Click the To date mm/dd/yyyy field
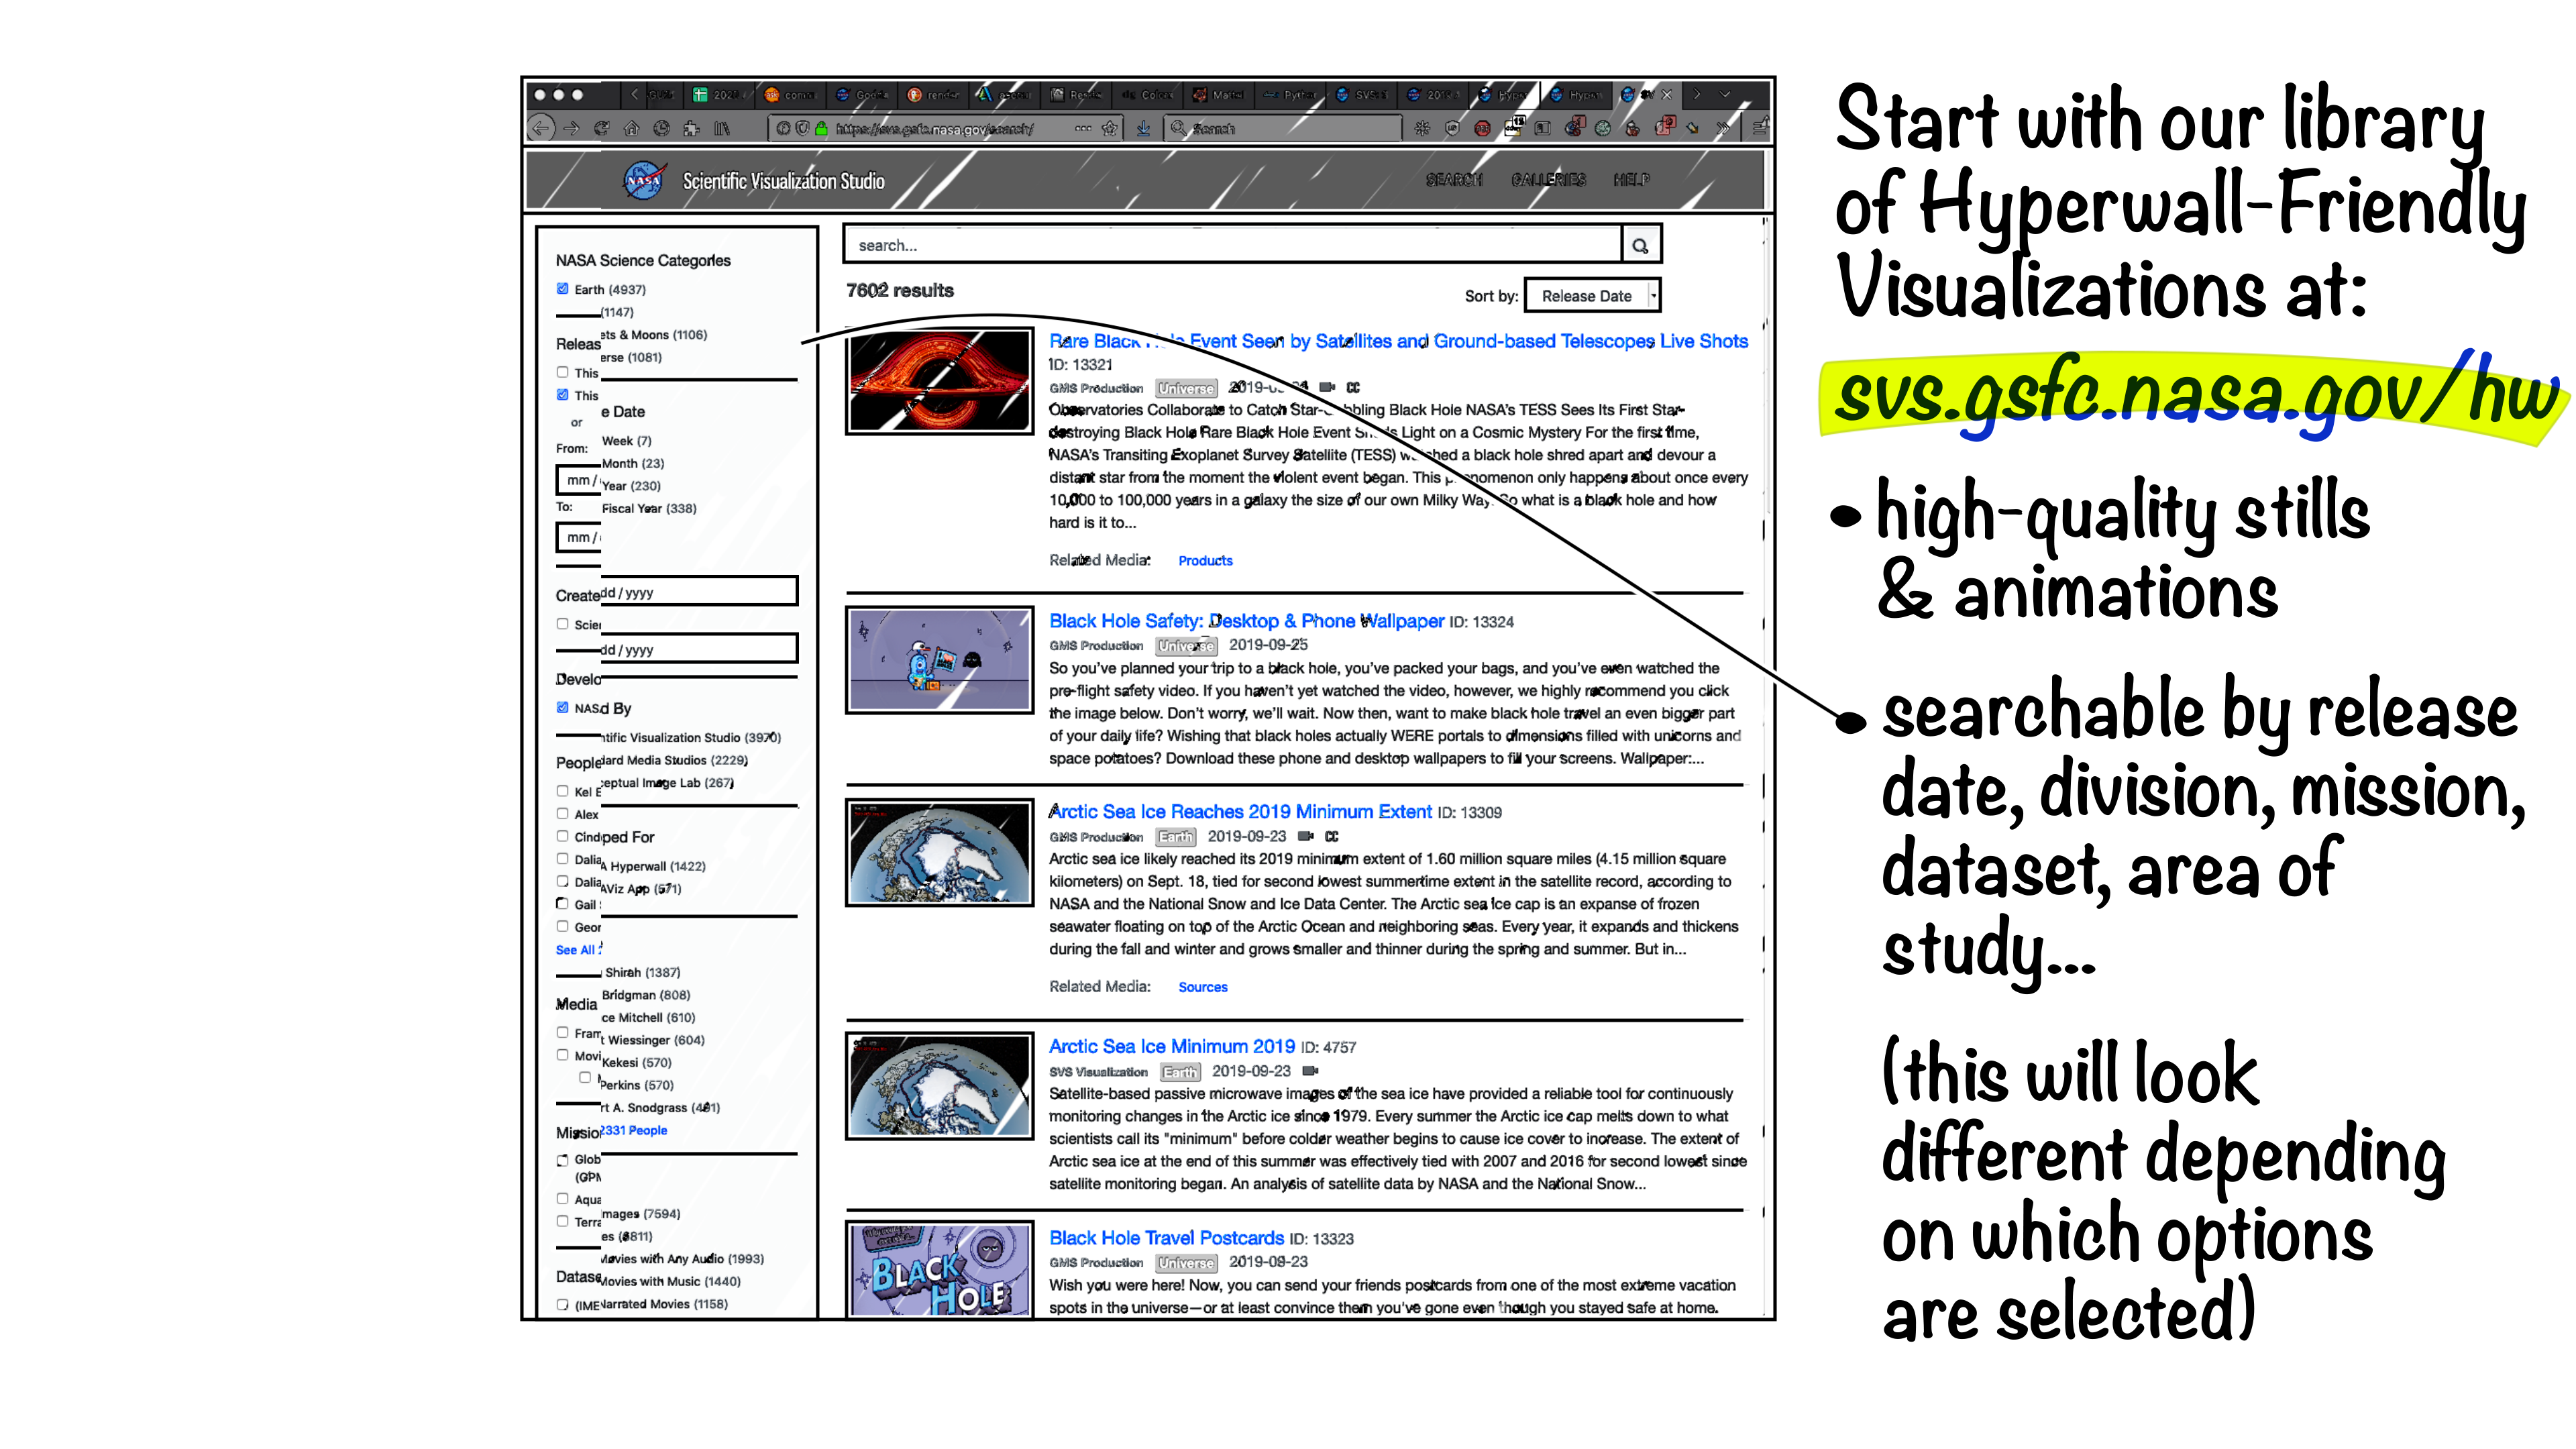This screenshot has height=1449, width=2576. click(578, 537)
